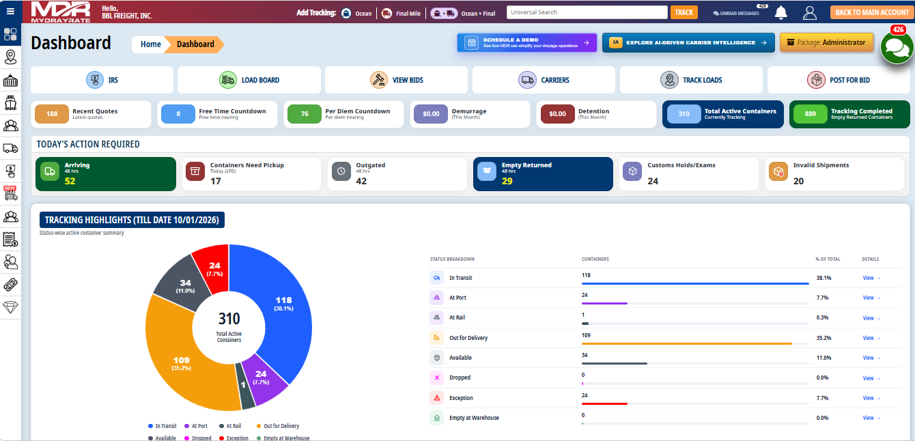Open the ticket icon in sidebar

click(10, 285)
